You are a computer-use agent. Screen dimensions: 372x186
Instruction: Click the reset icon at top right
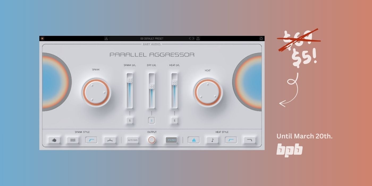pyautogui.click(x=261, y=39)
